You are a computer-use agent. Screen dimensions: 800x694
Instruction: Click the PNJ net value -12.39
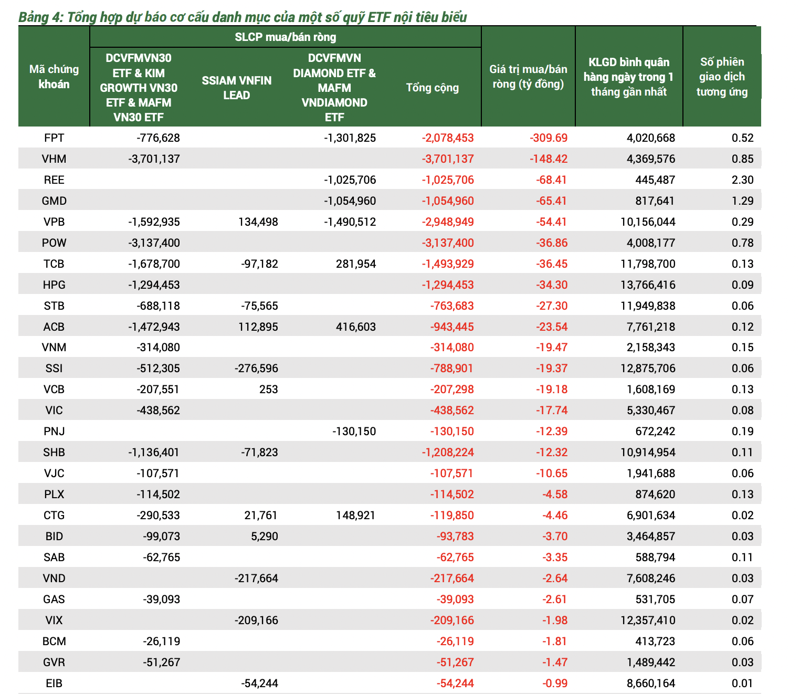tap(551, 432)
